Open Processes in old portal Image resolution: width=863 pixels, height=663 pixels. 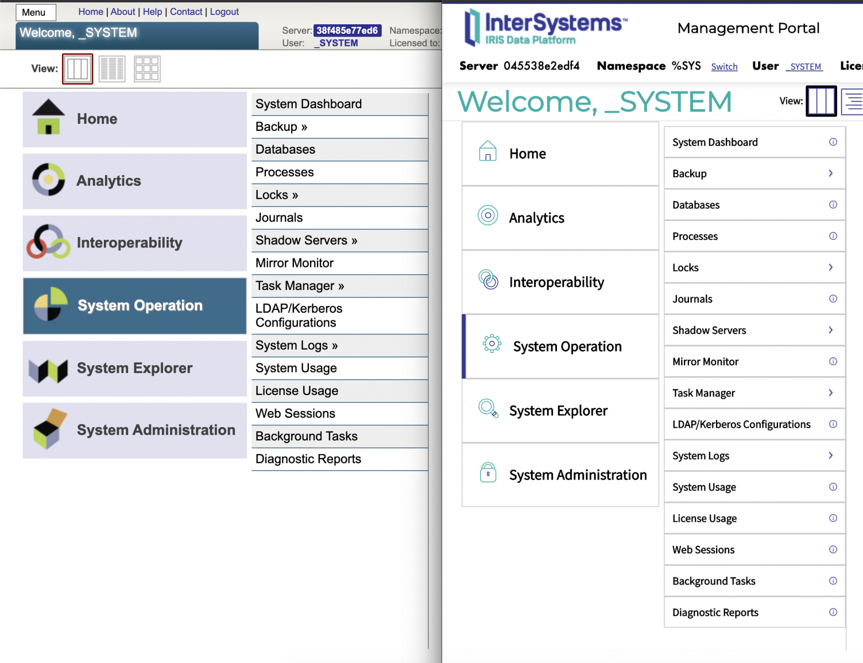point(340,172)
